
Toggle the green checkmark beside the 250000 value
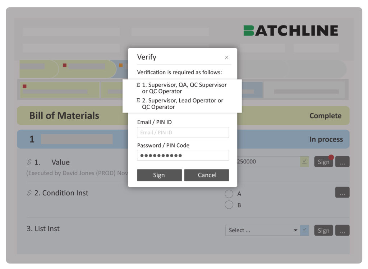point(305,161)
